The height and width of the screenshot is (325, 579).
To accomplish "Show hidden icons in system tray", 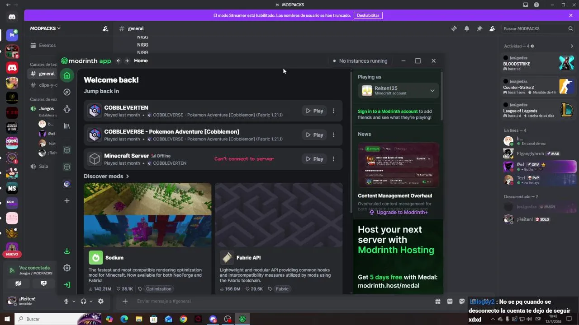I will coord(493,319).
